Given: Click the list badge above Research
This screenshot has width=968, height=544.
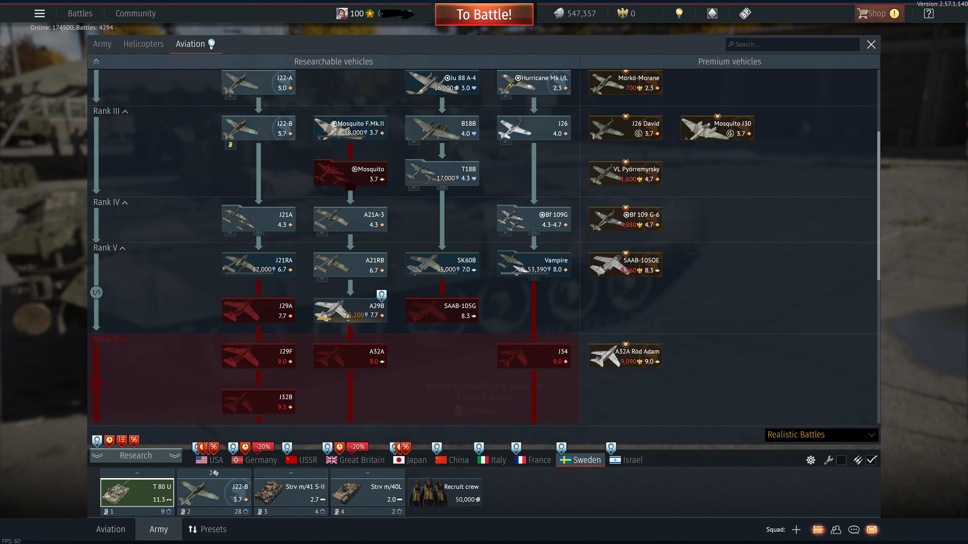Looking at the screenshot, I should [121, 440].
